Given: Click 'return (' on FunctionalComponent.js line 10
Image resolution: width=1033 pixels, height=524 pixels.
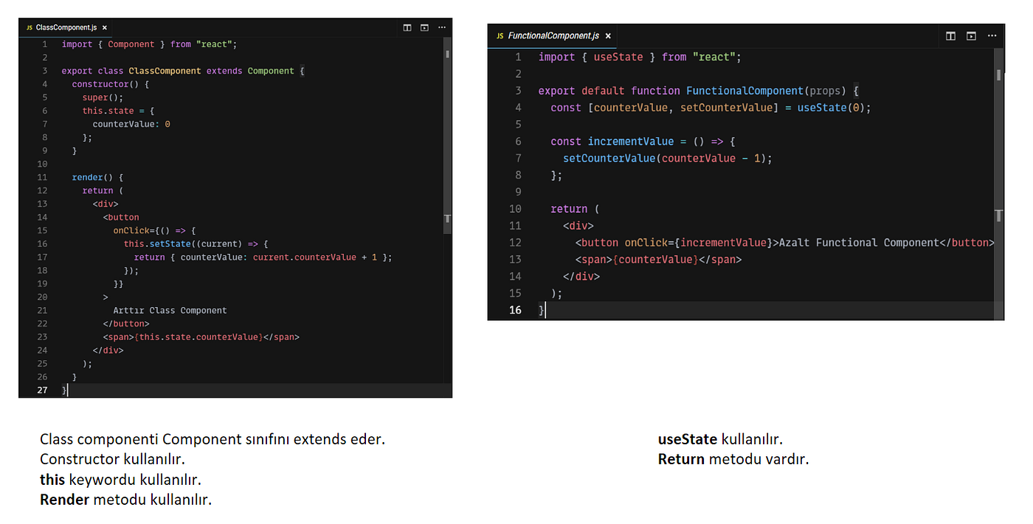Looking at the screenshot, I should (x=575, y=209).
